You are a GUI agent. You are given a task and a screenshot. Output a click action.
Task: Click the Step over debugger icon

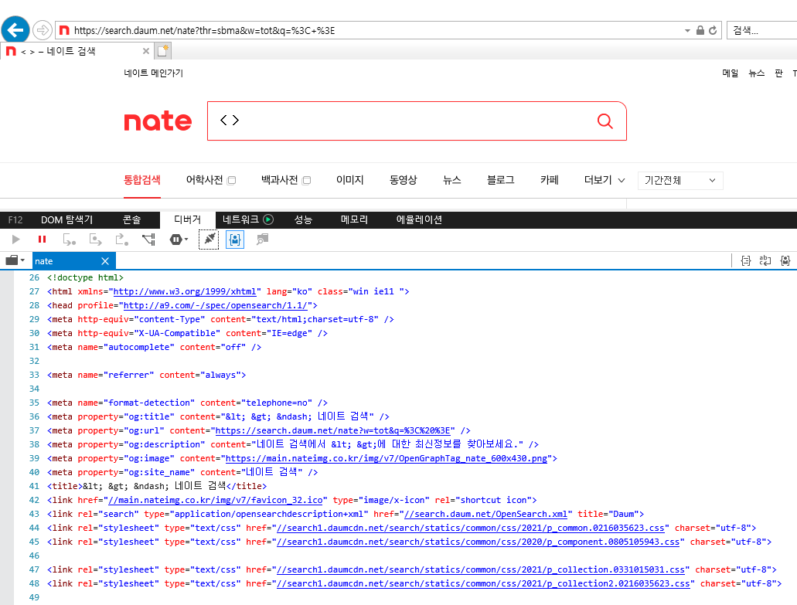95,240
